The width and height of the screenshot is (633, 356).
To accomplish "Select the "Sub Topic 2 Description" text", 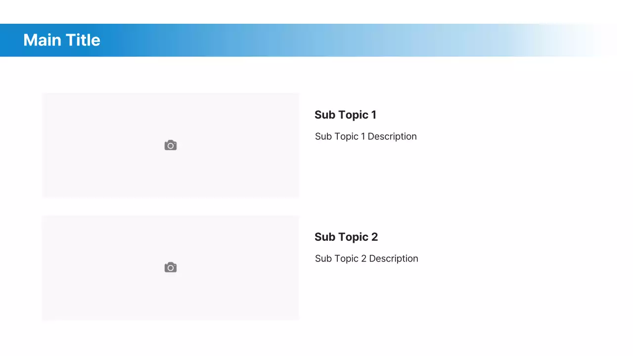I will click(x=366, y=259).
